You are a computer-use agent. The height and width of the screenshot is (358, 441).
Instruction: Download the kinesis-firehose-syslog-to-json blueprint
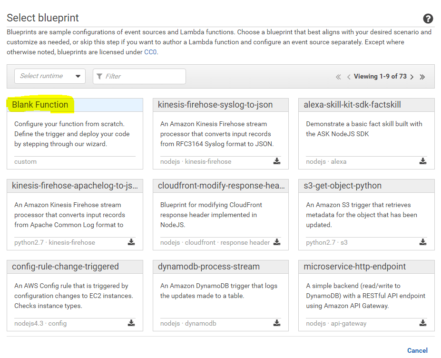click(277, 161)
